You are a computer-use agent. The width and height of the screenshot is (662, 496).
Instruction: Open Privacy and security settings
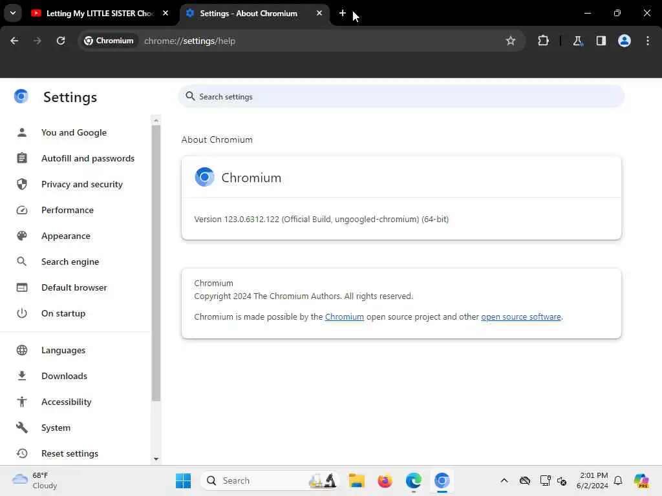(x=74, y=184)
